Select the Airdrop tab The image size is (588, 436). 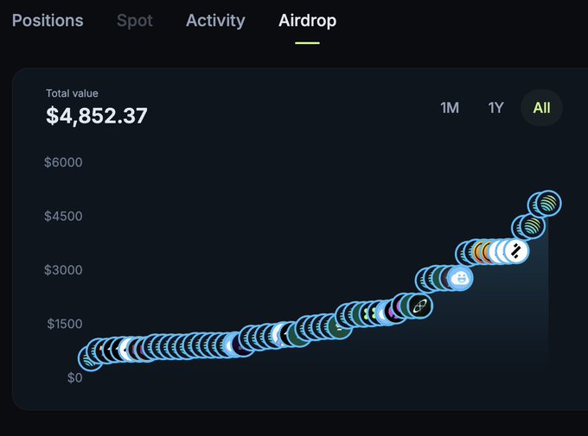[308, 21]
